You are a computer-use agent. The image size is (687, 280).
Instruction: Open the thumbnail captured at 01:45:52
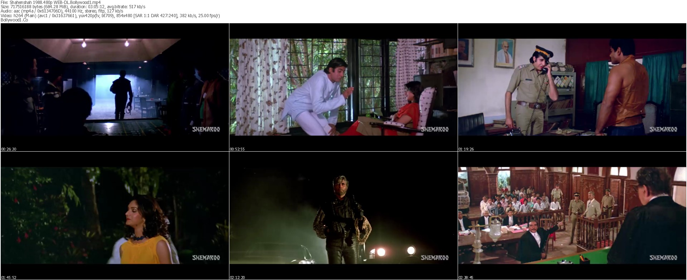(114, 216)
